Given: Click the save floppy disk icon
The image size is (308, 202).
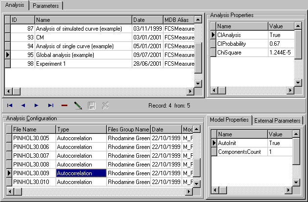Looking at the screenshot, I should point(91,105).
